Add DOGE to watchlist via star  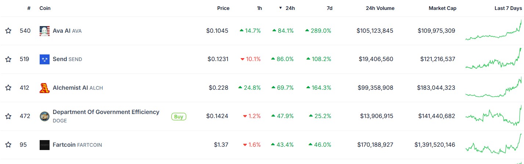point(8,116)
